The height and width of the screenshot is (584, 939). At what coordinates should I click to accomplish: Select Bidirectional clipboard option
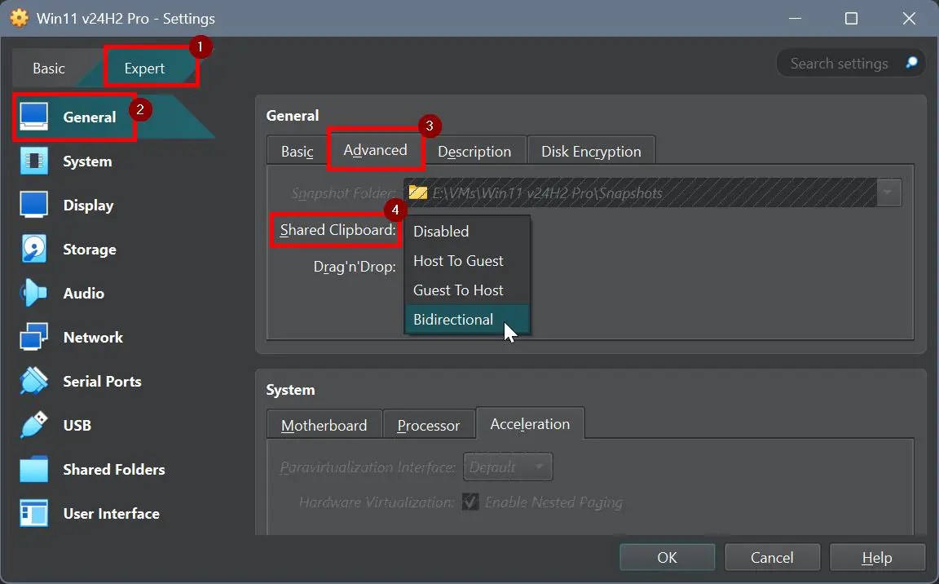(x=467, y=319)
